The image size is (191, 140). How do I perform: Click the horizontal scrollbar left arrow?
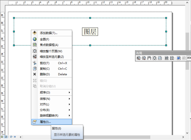click(x=21, y=137)
